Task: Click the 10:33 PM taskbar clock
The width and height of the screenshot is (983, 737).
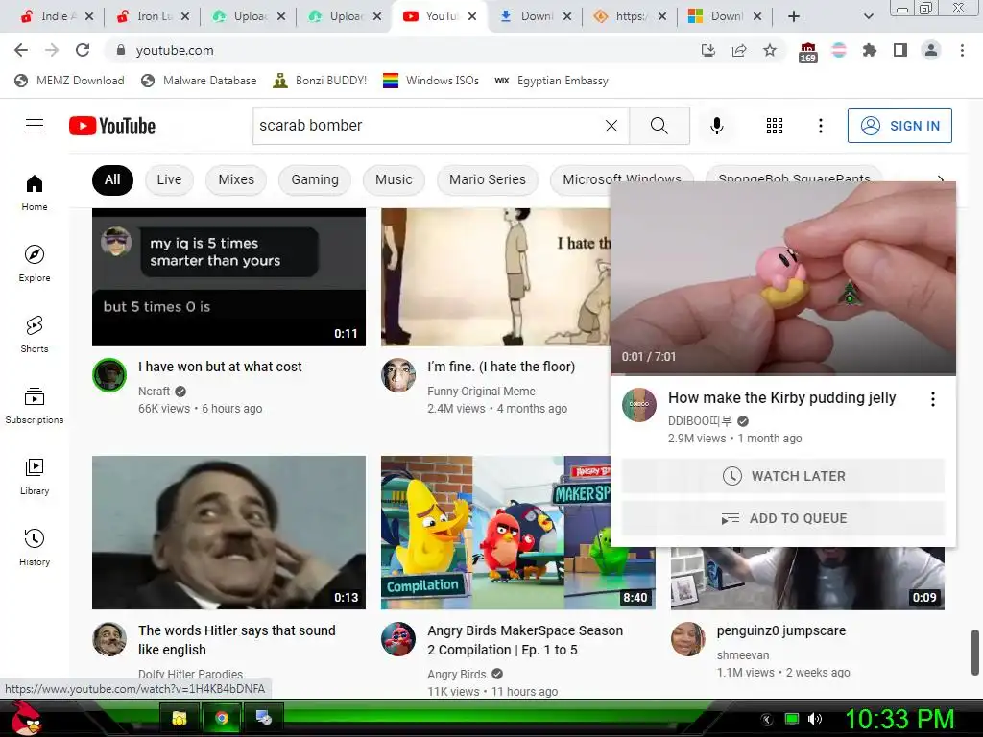Action: [x=899, y=719]
